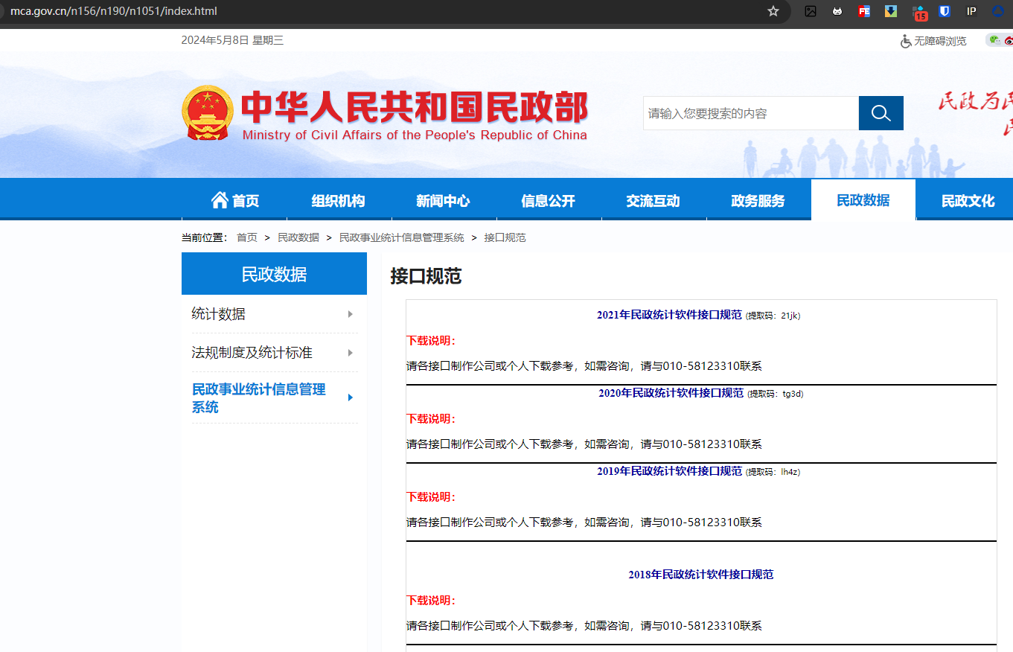This screenshot has width=1013, height=652.
Task: Open the 2020年民政统计软件接口规范 link
Action: pyautogui.click(x=671, y=393)
